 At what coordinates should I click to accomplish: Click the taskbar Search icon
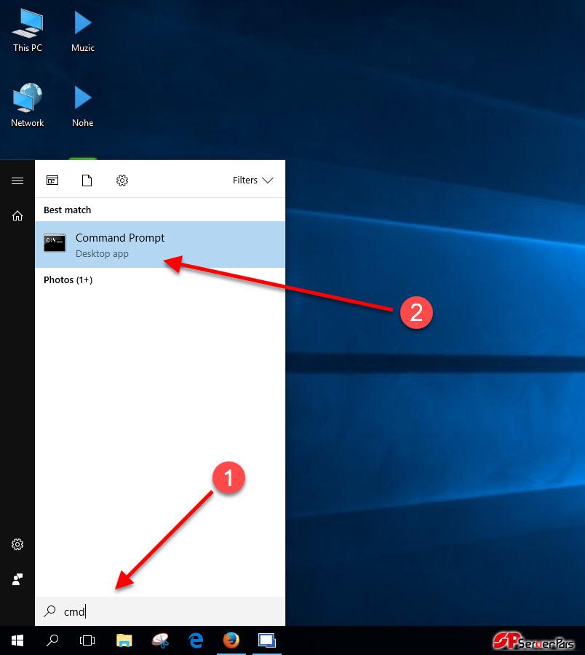pos(52,640)
